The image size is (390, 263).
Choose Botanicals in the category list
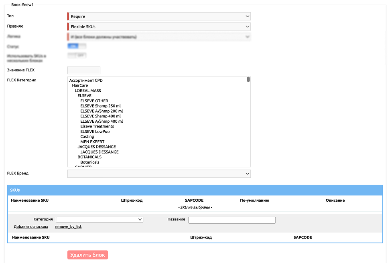(x=90, y=162)
